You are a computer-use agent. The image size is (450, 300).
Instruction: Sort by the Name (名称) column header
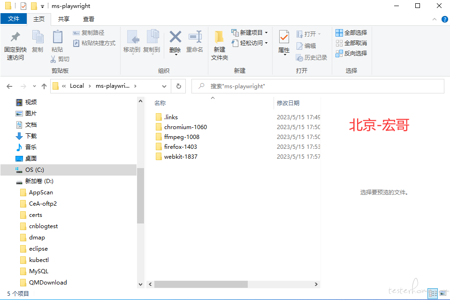coord(160,103)
